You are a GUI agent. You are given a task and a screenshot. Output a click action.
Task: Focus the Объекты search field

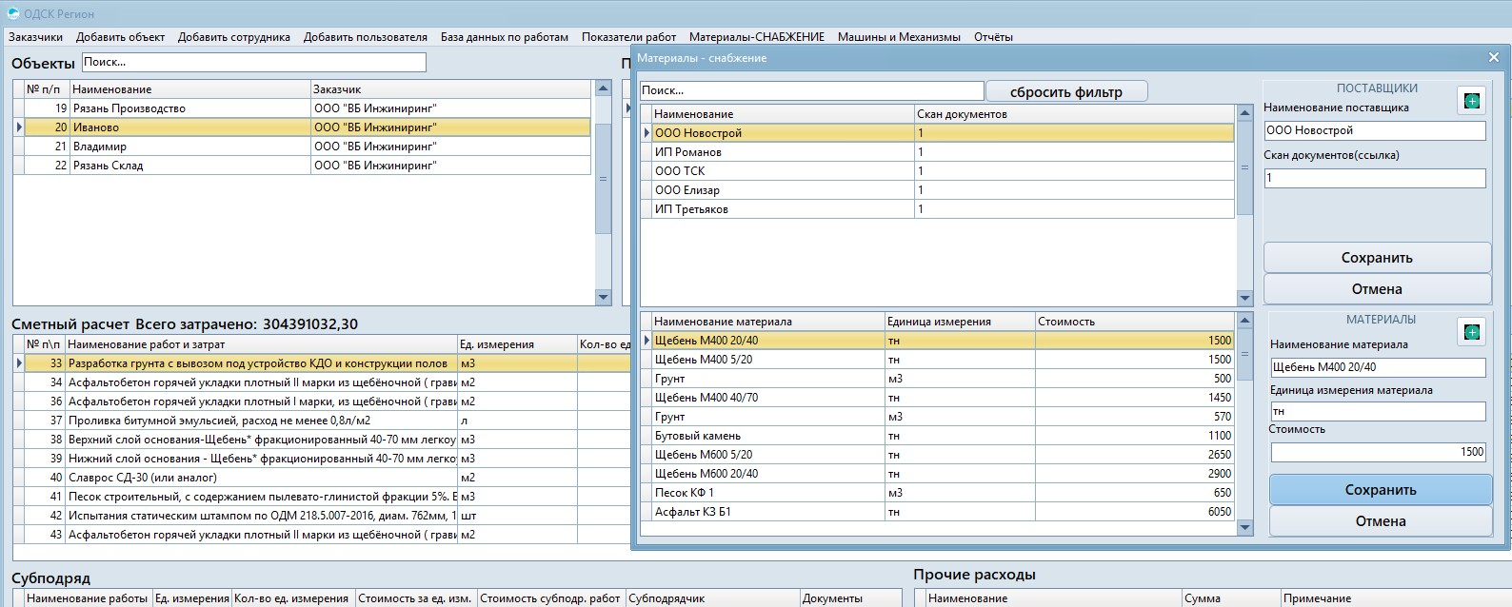click(x=254, y=63)
